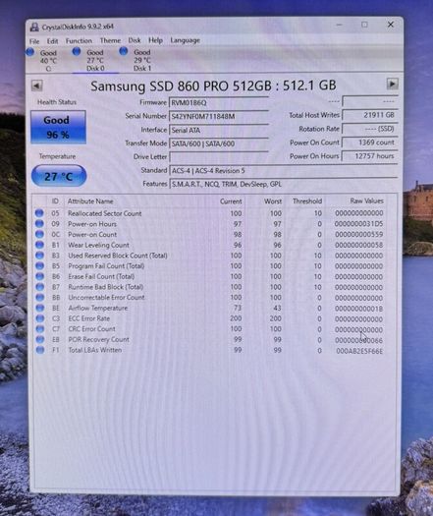The height and width of the screenshot is (516, 433).
Task: Click the status dot for POR Recovery Count
Action: pyautogui.click(x=40, y=339)
